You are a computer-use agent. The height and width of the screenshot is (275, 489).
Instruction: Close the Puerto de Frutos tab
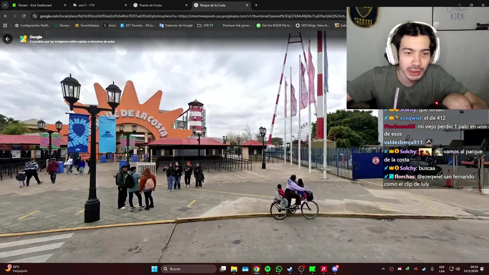click(186, 5)
